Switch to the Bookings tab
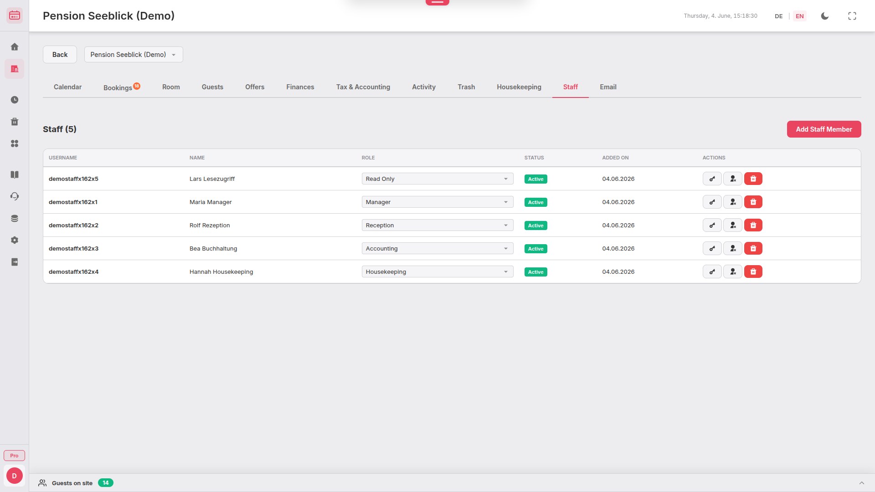The image size is (875, 492). click(x=122, y=87)
